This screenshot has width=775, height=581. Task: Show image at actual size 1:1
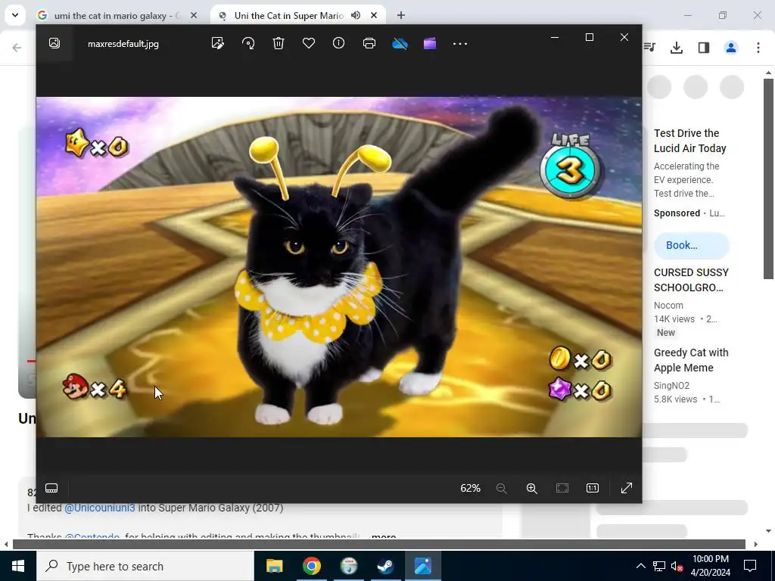[593, 488]
